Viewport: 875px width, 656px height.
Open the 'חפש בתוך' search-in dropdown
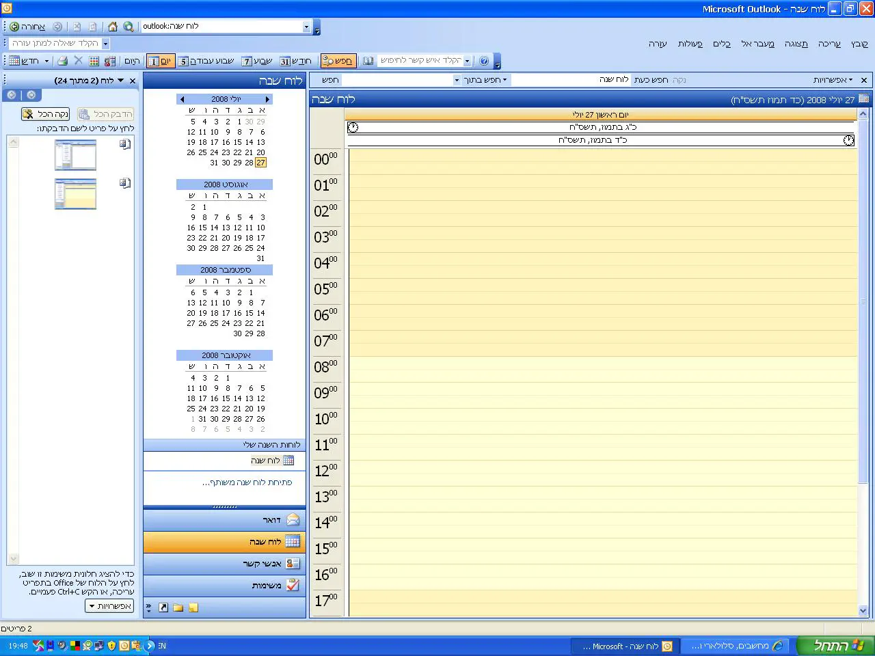pyautogui.click(x=485, y=80)
